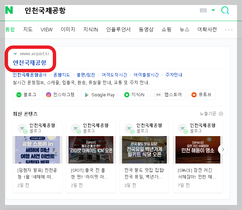Click the info icon next to 노출기준
Screen dimensions: 242x210
[221, 114]
